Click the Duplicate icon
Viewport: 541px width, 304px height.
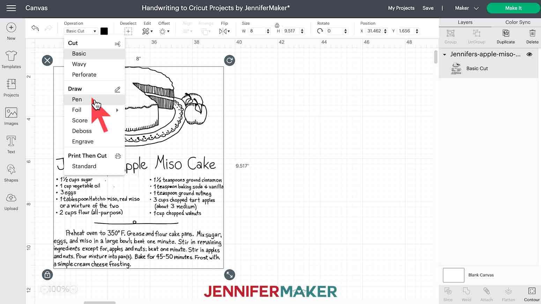[506, 33]
